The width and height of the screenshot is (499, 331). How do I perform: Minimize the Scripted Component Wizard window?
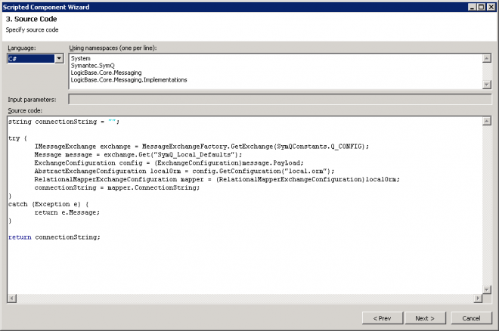coord(473,7)
